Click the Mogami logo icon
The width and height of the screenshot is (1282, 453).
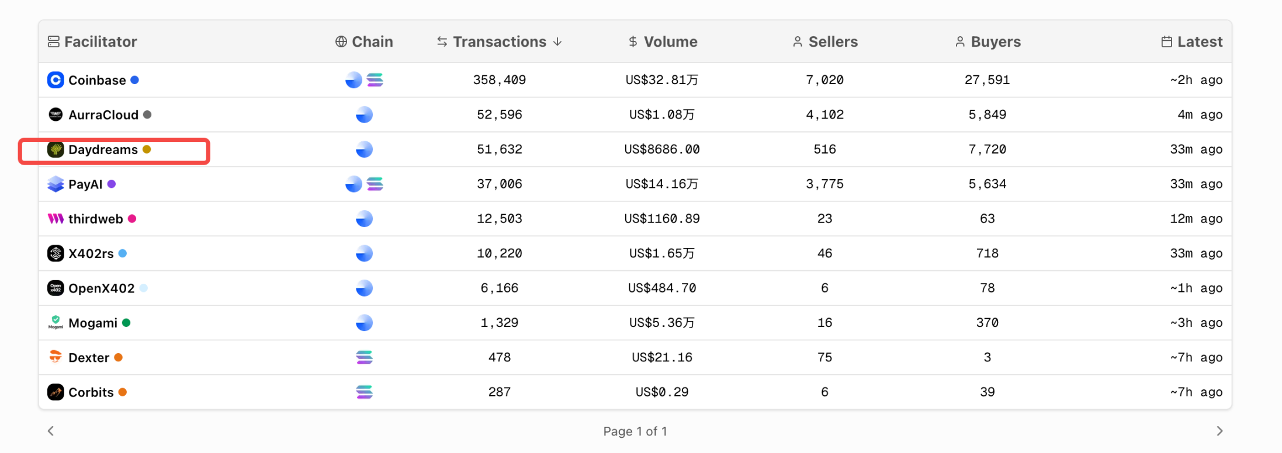pos(56,323)
